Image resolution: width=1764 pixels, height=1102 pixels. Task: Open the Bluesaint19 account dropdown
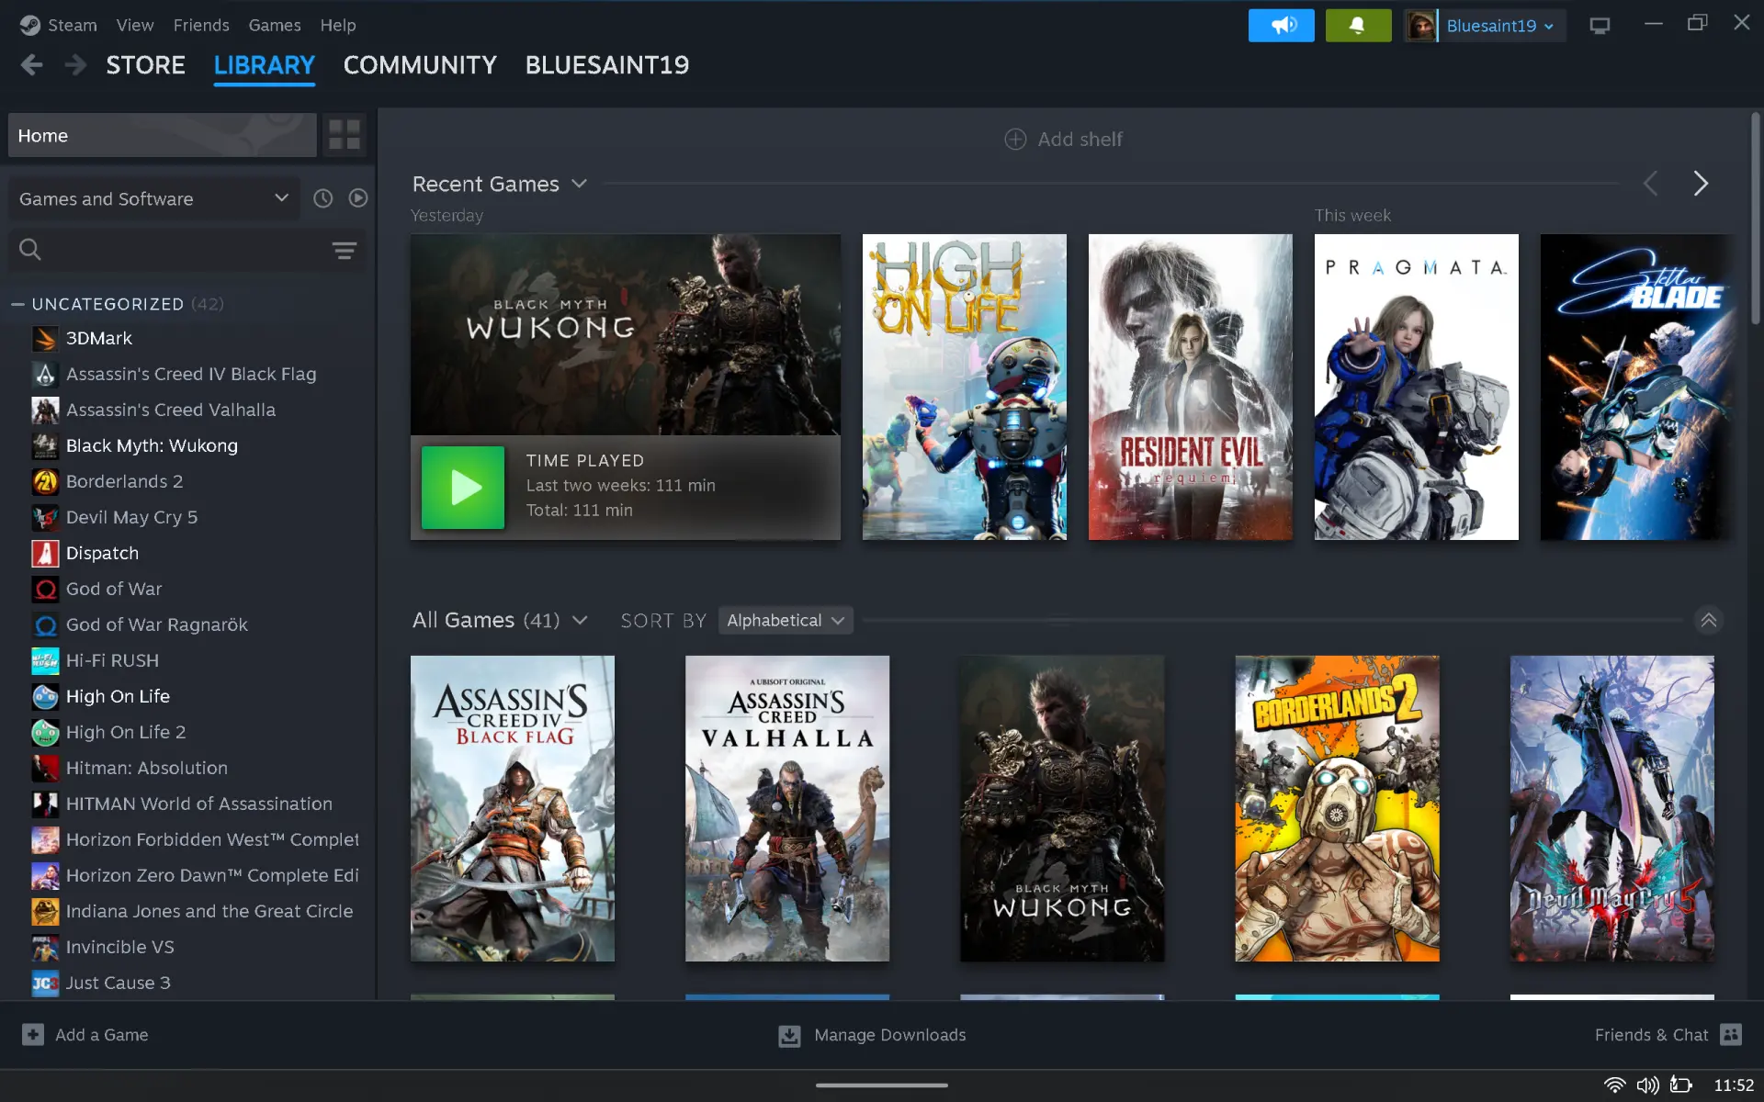1499,26
